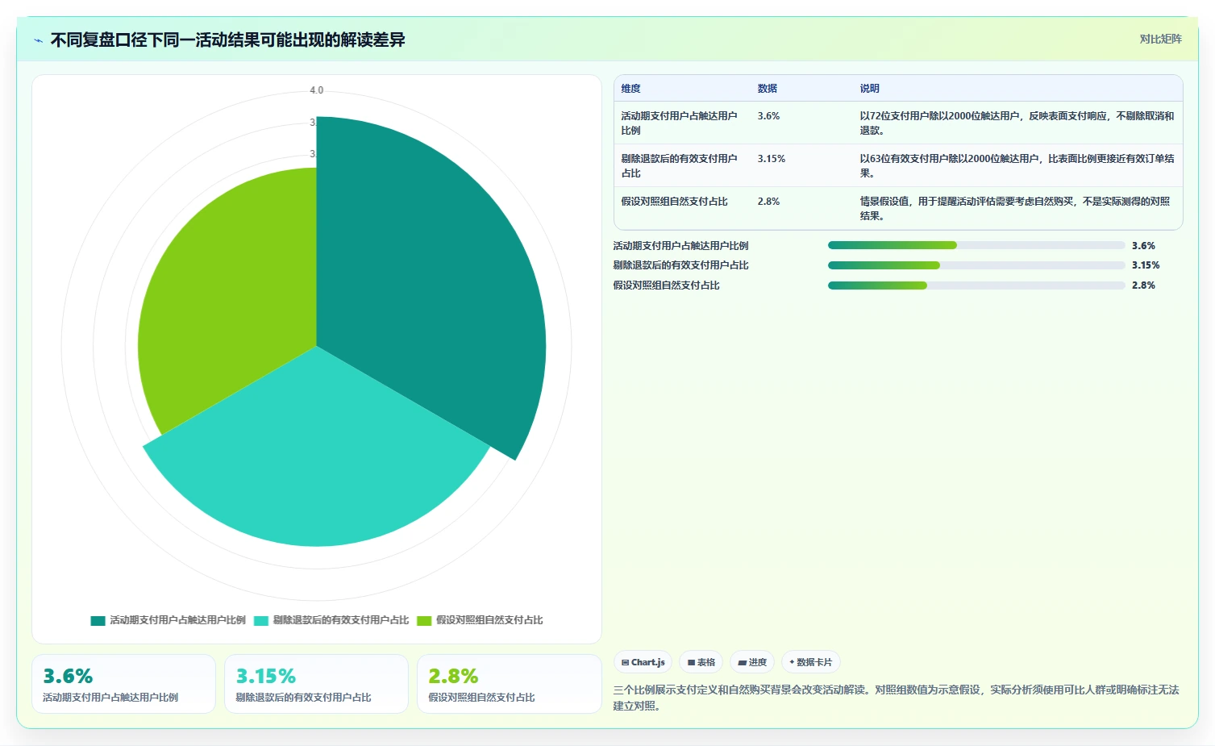Click the progress row label 活动期支付用户占触达用户比例
The height and width of the screenshot is (746, 1215).
(x=680, y=246)
